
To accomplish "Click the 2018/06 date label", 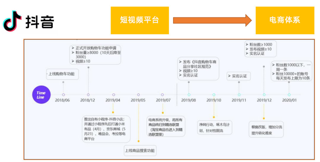I will 63,100.
